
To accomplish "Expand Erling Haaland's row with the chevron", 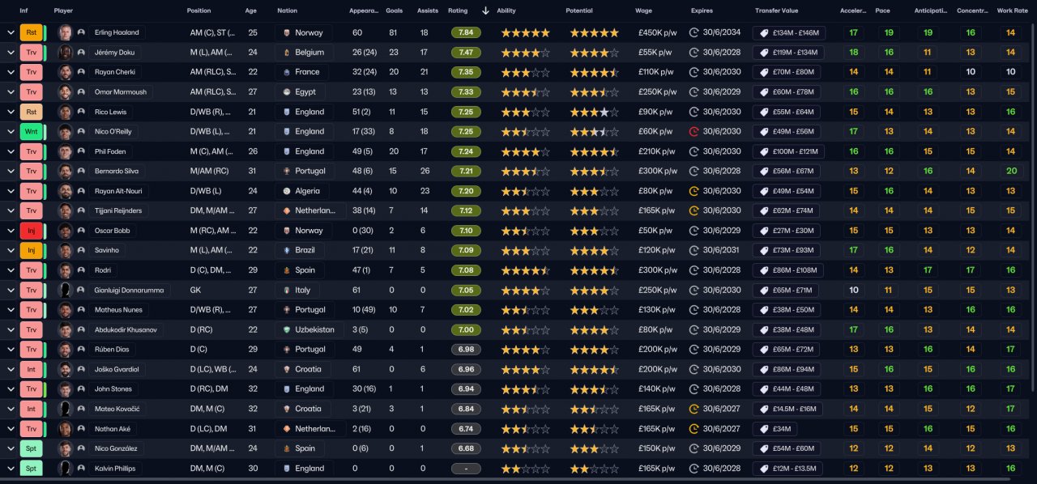I will coord(11,32).
